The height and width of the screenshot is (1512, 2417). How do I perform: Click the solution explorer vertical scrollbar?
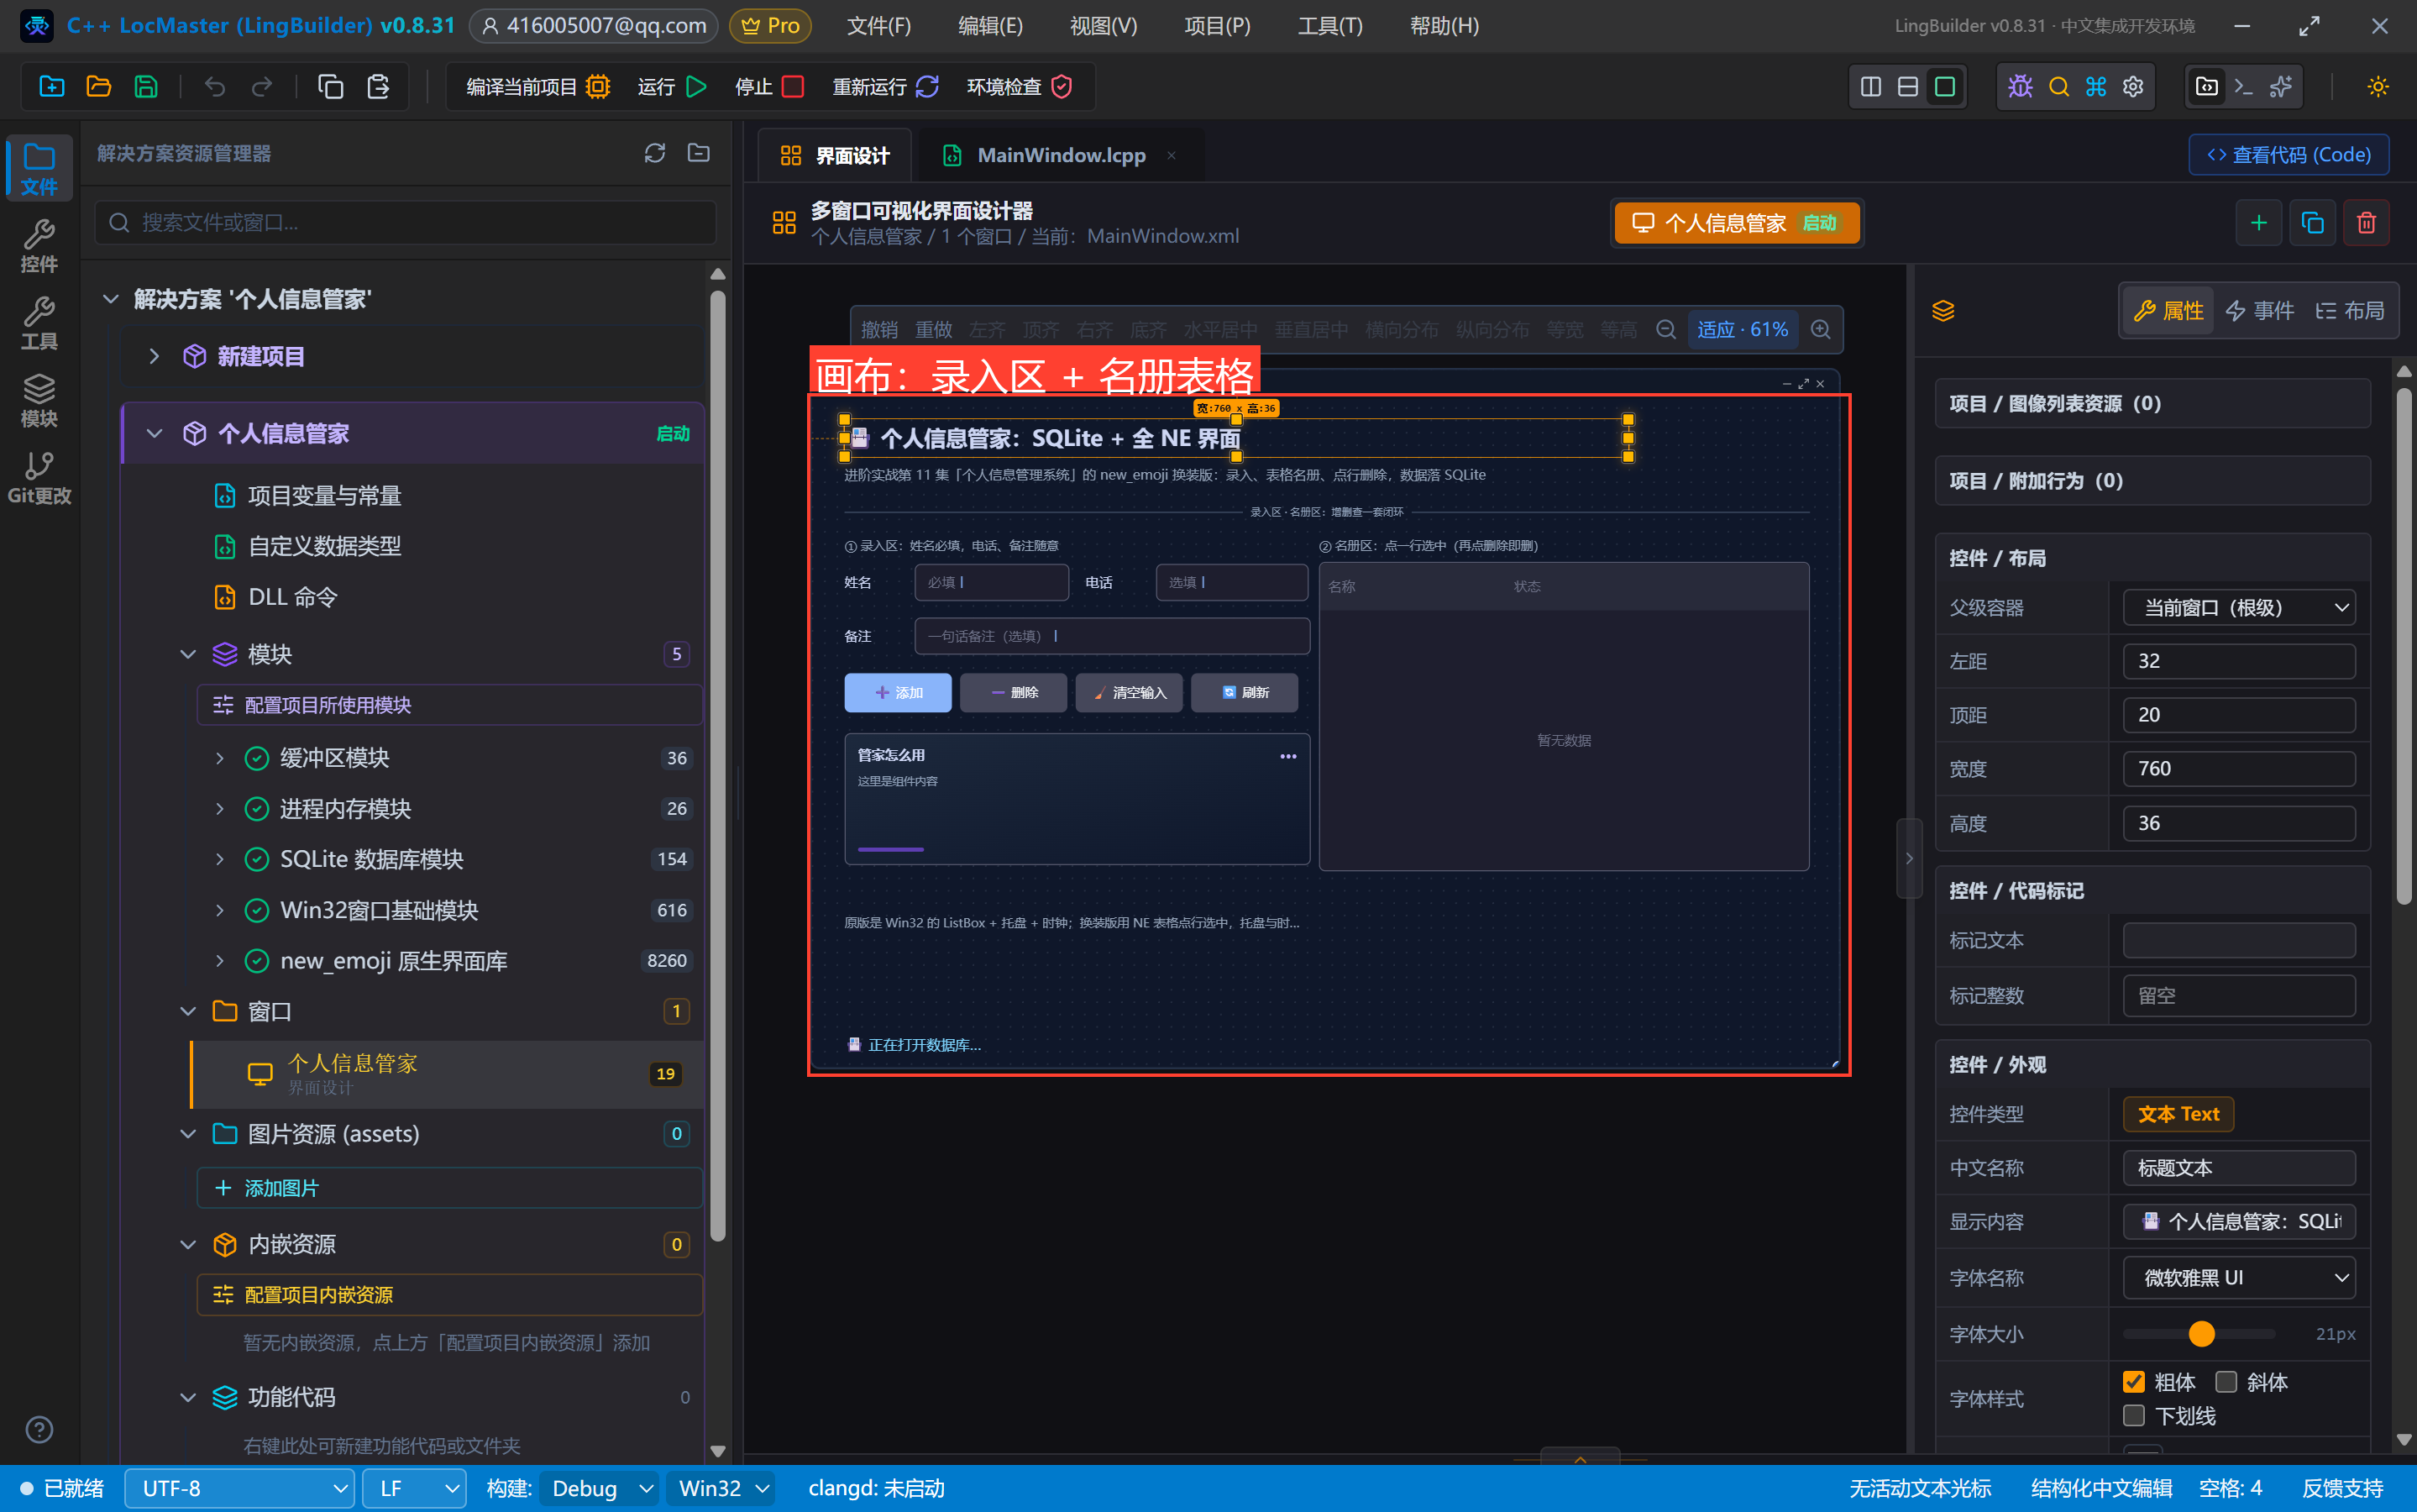[718, 765]
